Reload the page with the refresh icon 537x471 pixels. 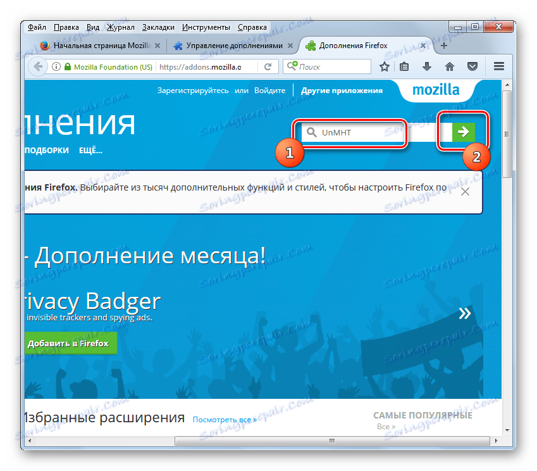click(268, 66)
